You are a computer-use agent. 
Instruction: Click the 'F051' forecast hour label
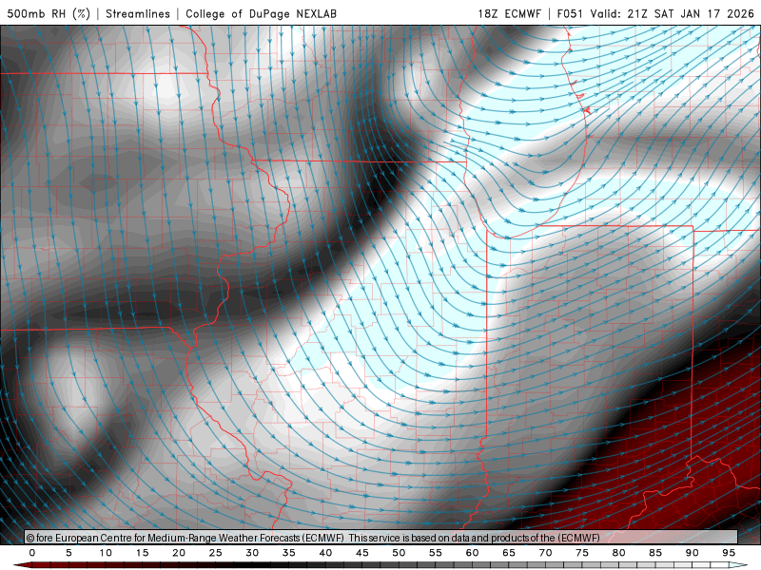(570, 13)
